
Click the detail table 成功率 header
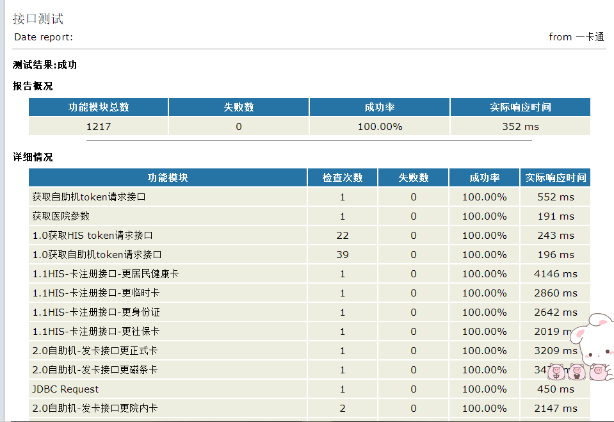(485, 177)
